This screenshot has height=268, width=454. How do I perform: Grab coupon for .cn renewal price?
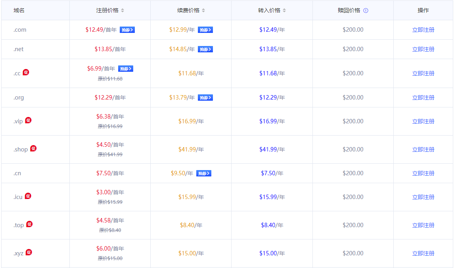tap(204, 173)
